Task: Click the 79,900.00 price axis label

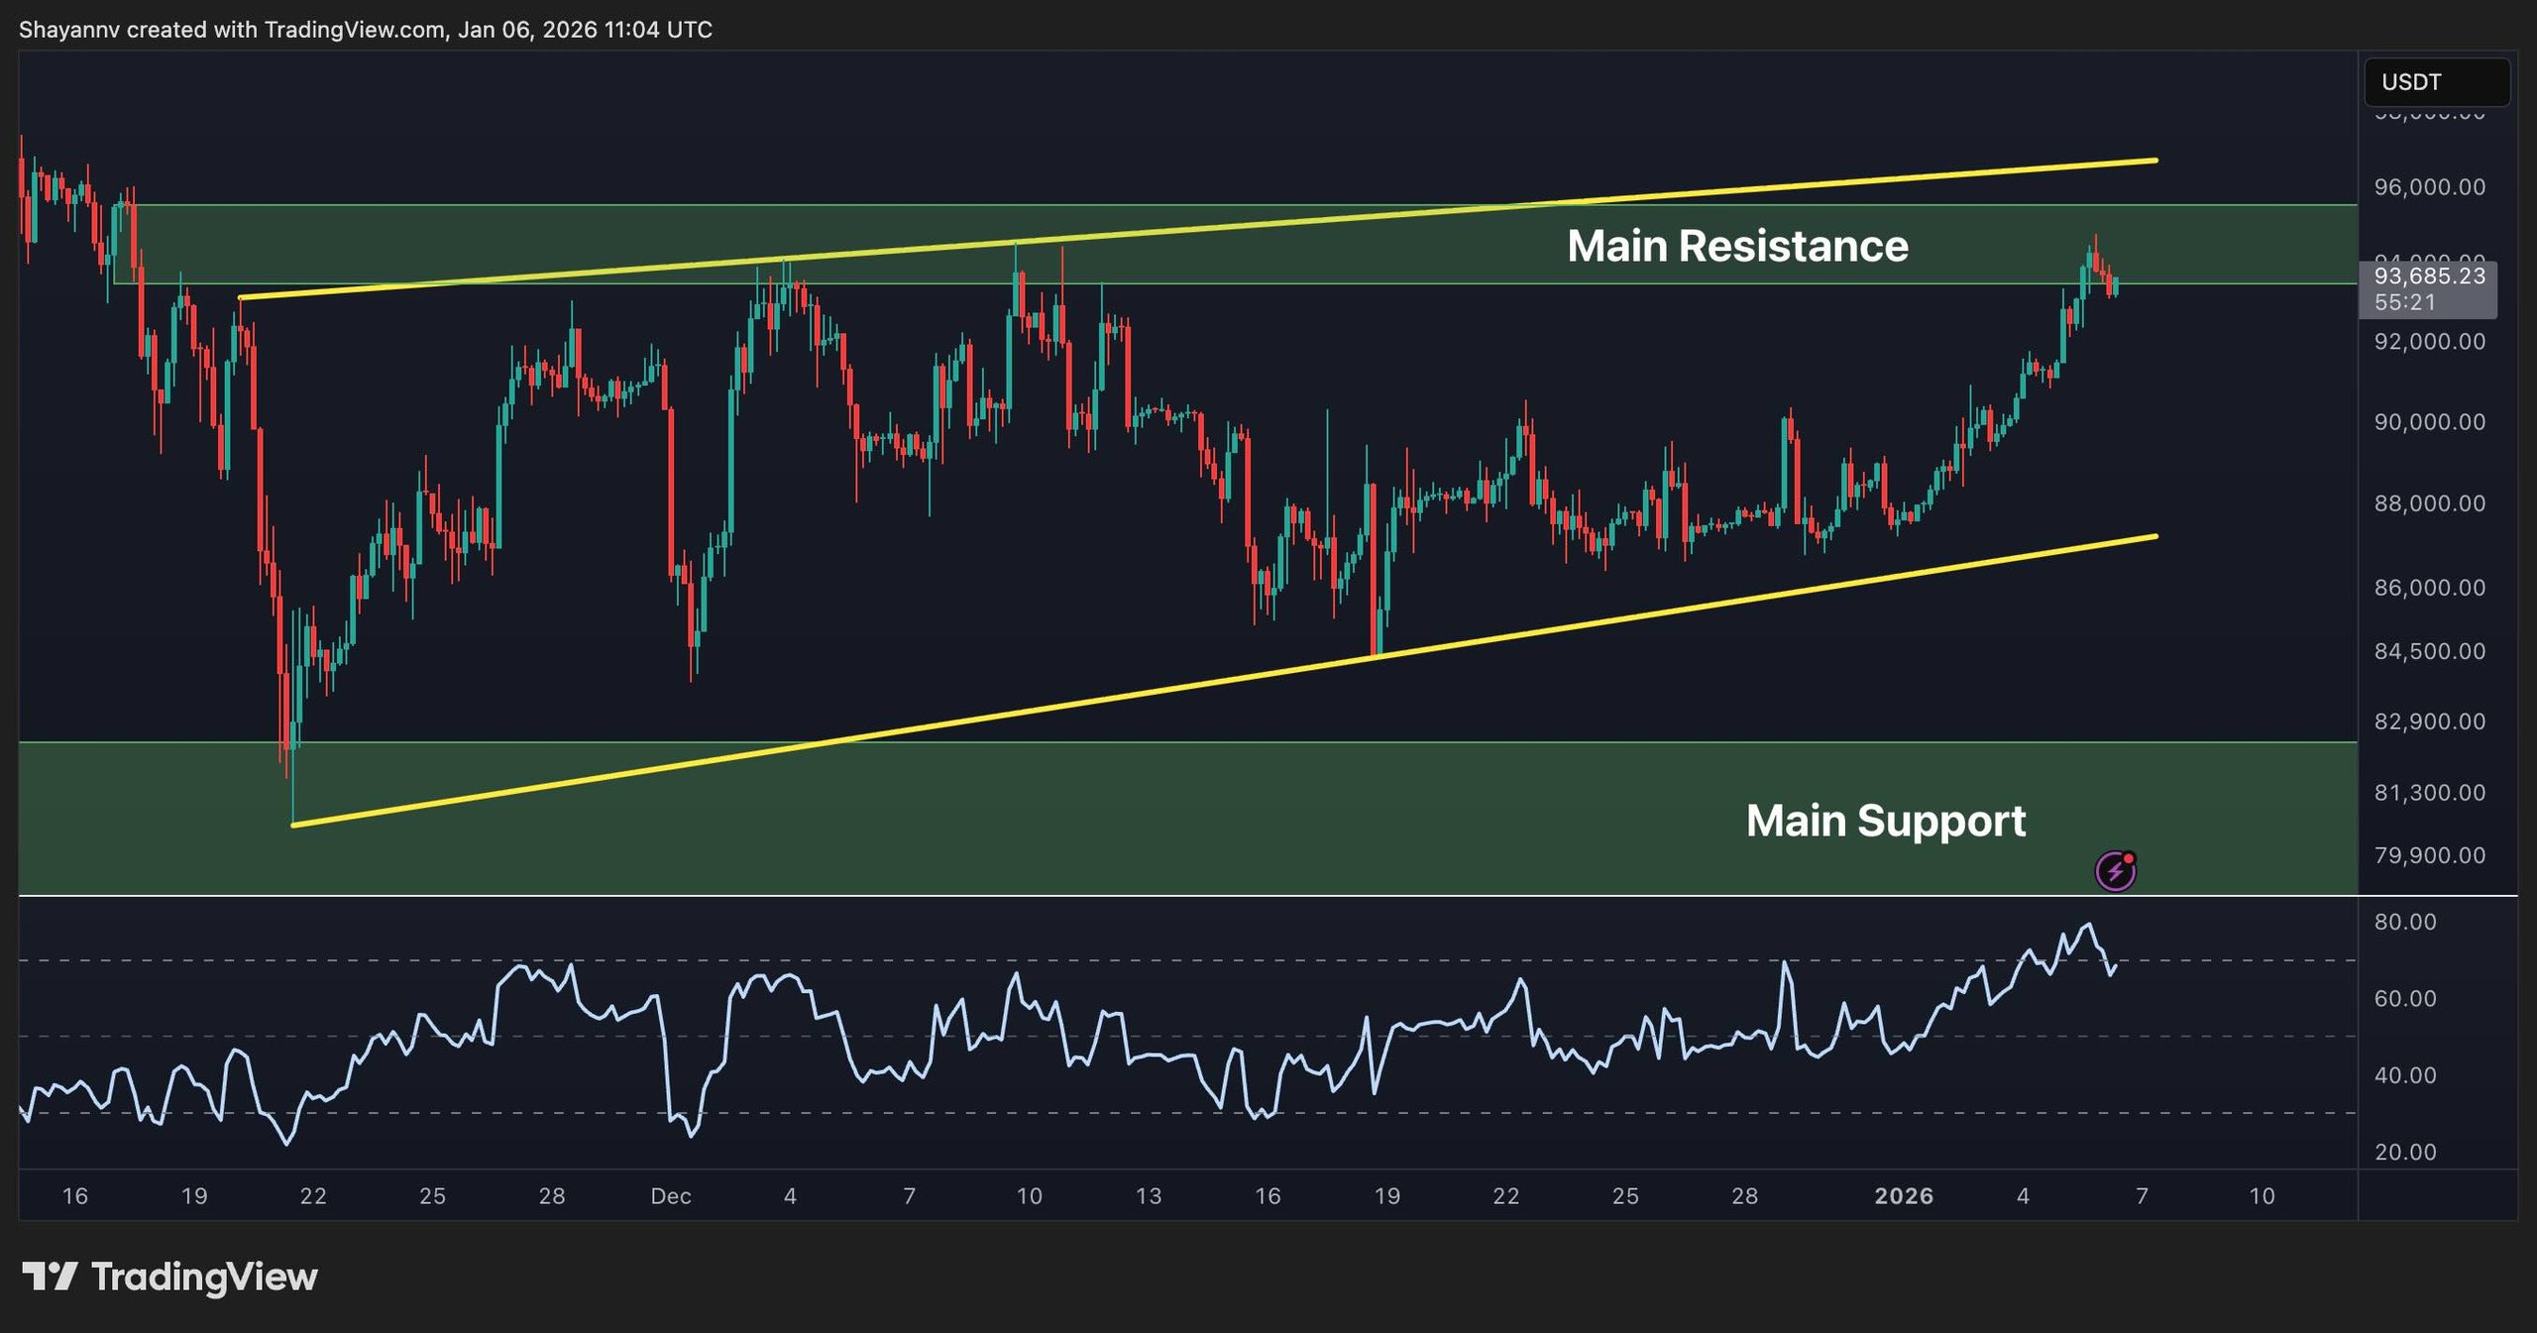Action: pyautogui.click(x=2429, y=855)
